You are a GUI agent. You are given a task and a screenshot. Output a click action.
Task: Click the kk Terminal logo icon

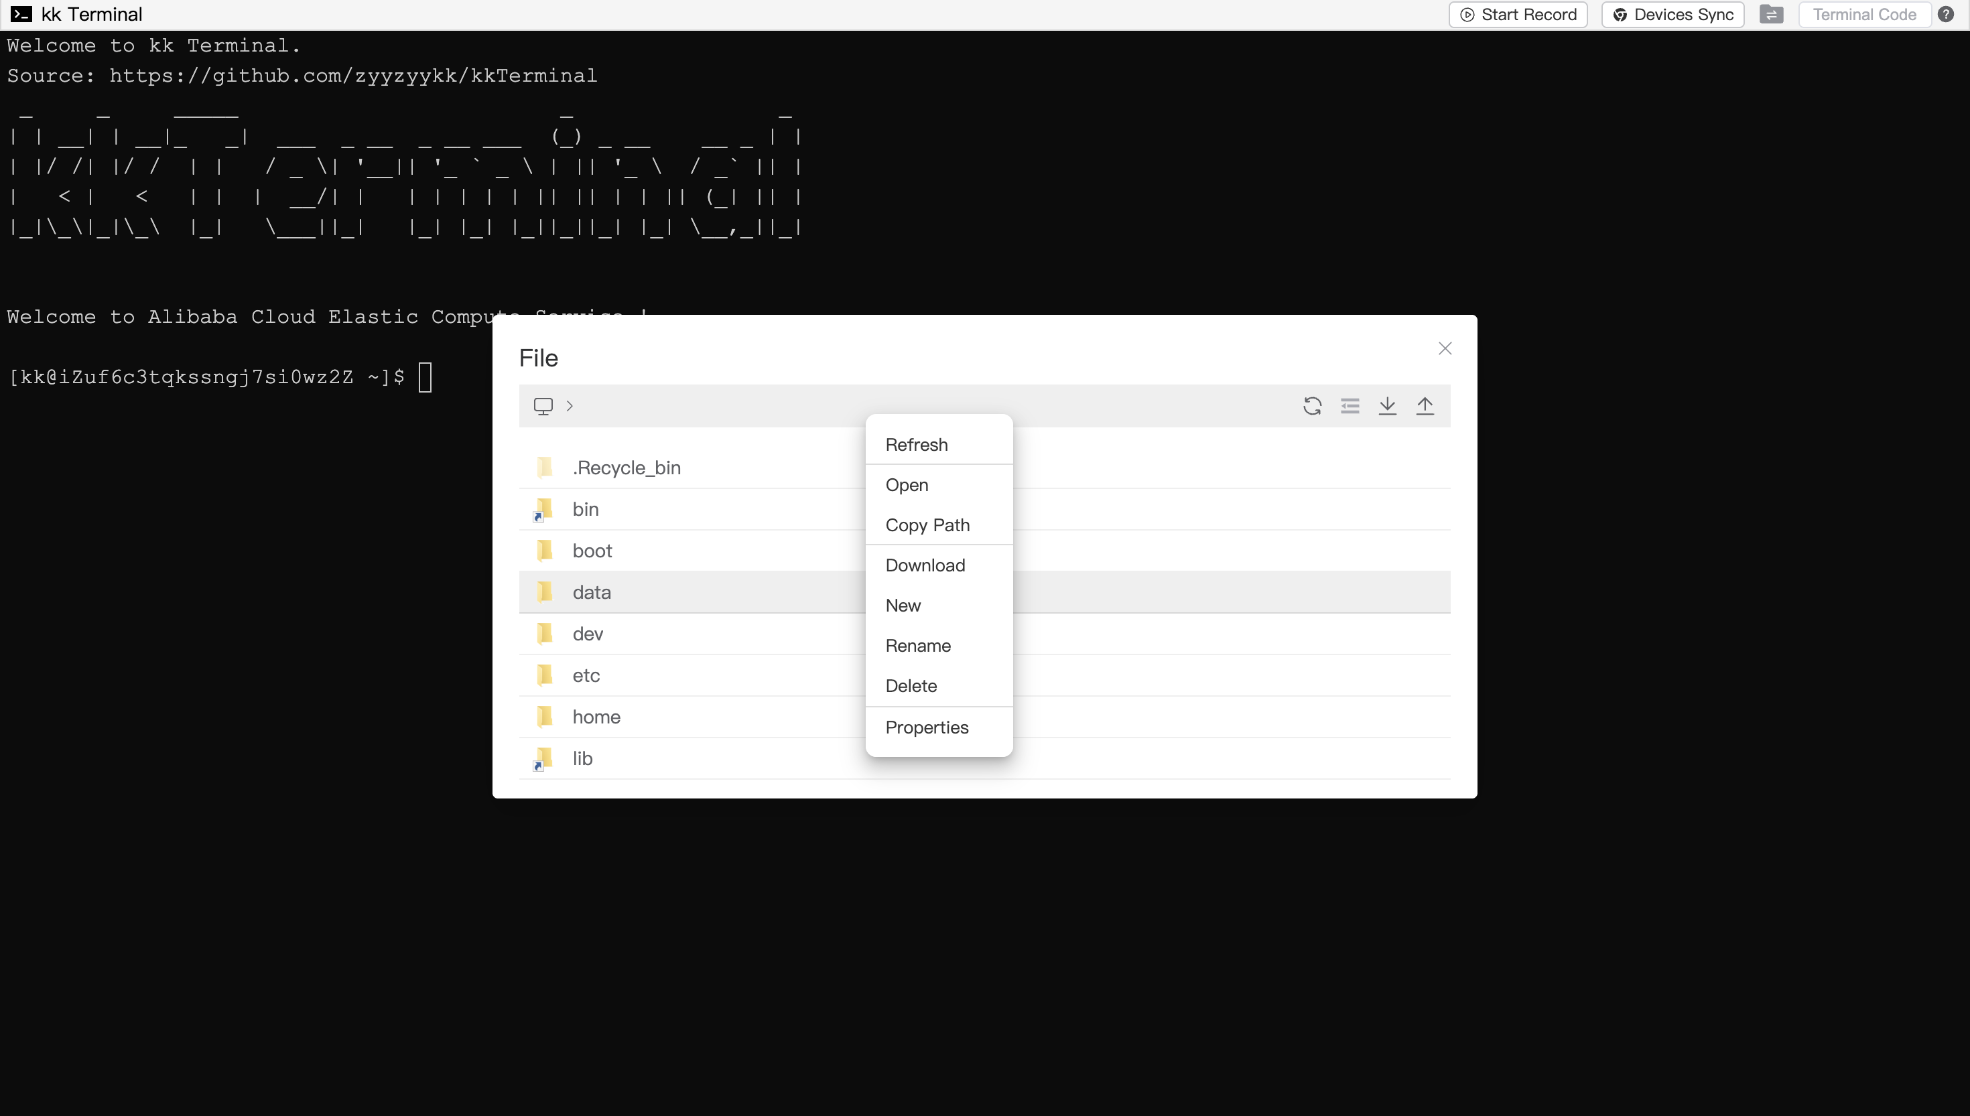[21, 15]
